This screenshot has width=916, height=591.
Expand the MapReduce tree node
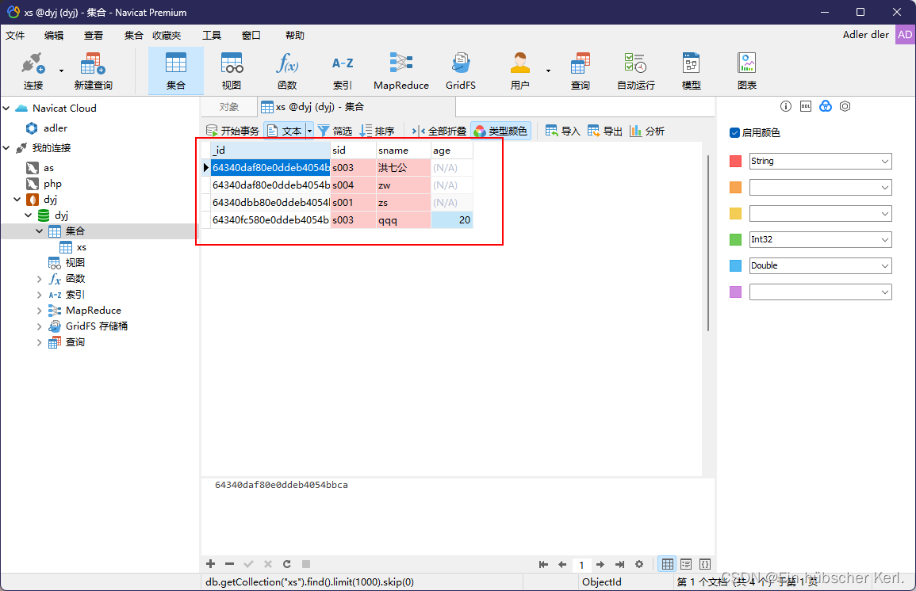coord(39,311)
